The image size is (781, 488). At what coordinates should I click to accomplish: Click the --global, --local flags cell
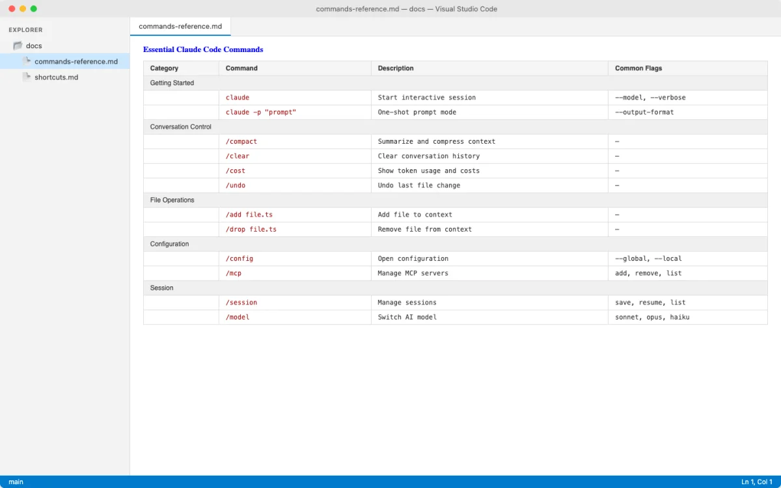688,258
